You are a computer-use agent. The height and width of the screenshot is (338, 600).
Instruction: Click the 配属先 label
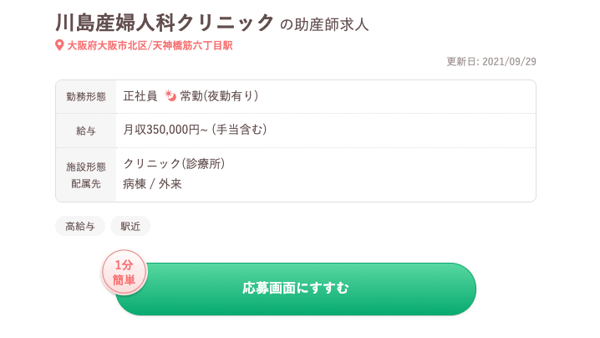coord(86,183)
